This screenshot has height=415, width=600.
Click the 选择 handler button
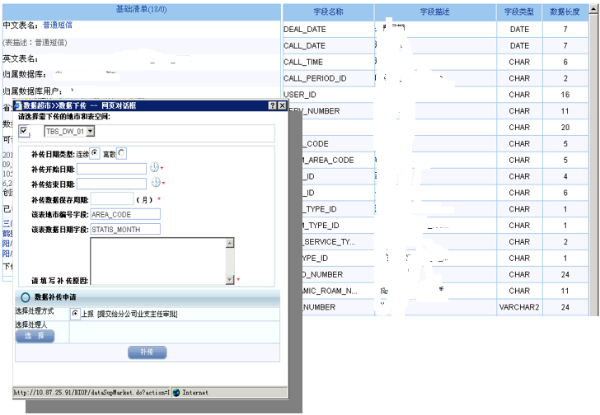coord(35,336)
